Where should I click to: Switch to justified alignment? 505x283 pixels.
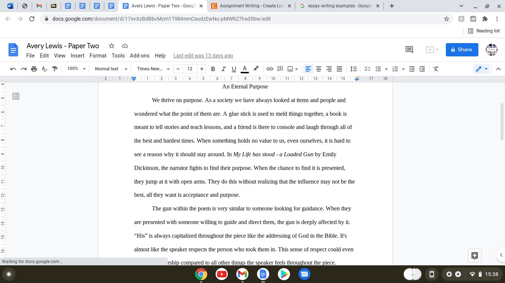pyautogui.click(x=339, y=69)
